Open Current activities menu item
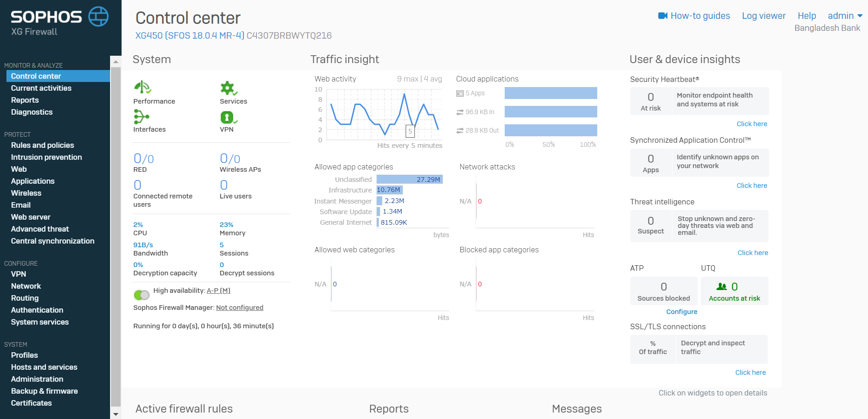The width and height of the screenshot is (868, 419). pos(41,88)
